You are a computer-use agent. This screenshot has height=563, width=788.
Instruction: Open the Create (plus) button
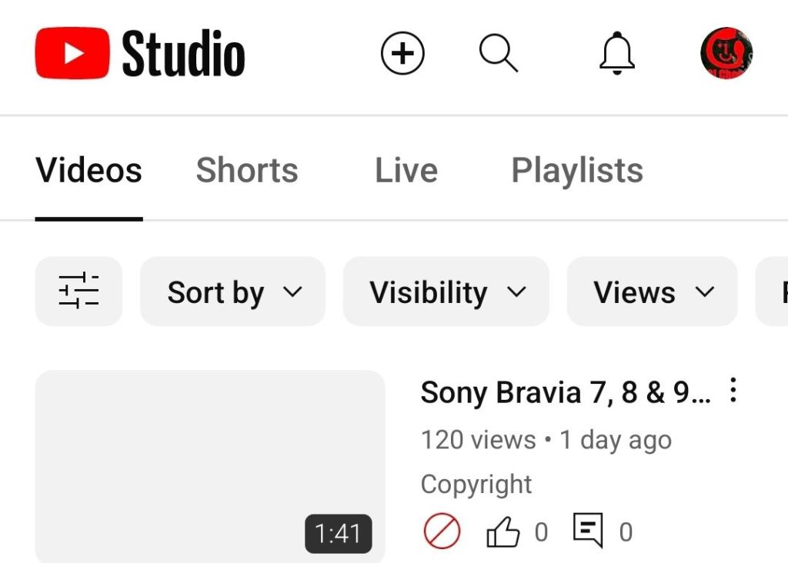pos(402,53)
